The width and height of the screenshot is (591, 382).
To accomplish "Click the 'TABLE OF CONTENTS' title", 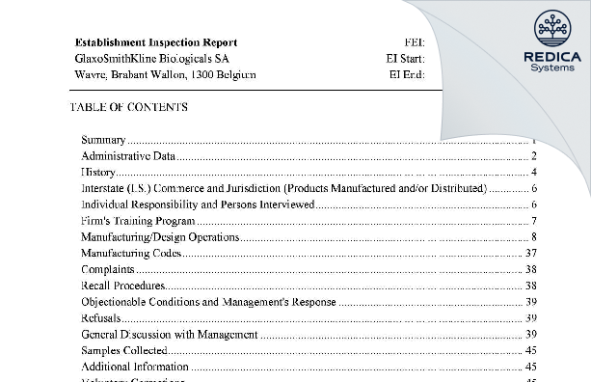I will 128,107.
